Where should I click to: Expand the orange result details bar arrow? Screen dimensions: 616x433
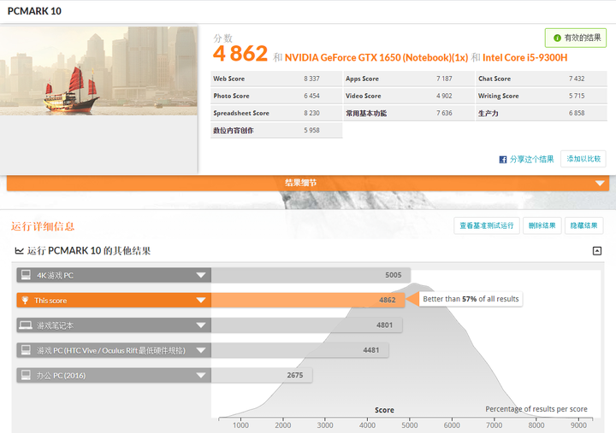600,183
